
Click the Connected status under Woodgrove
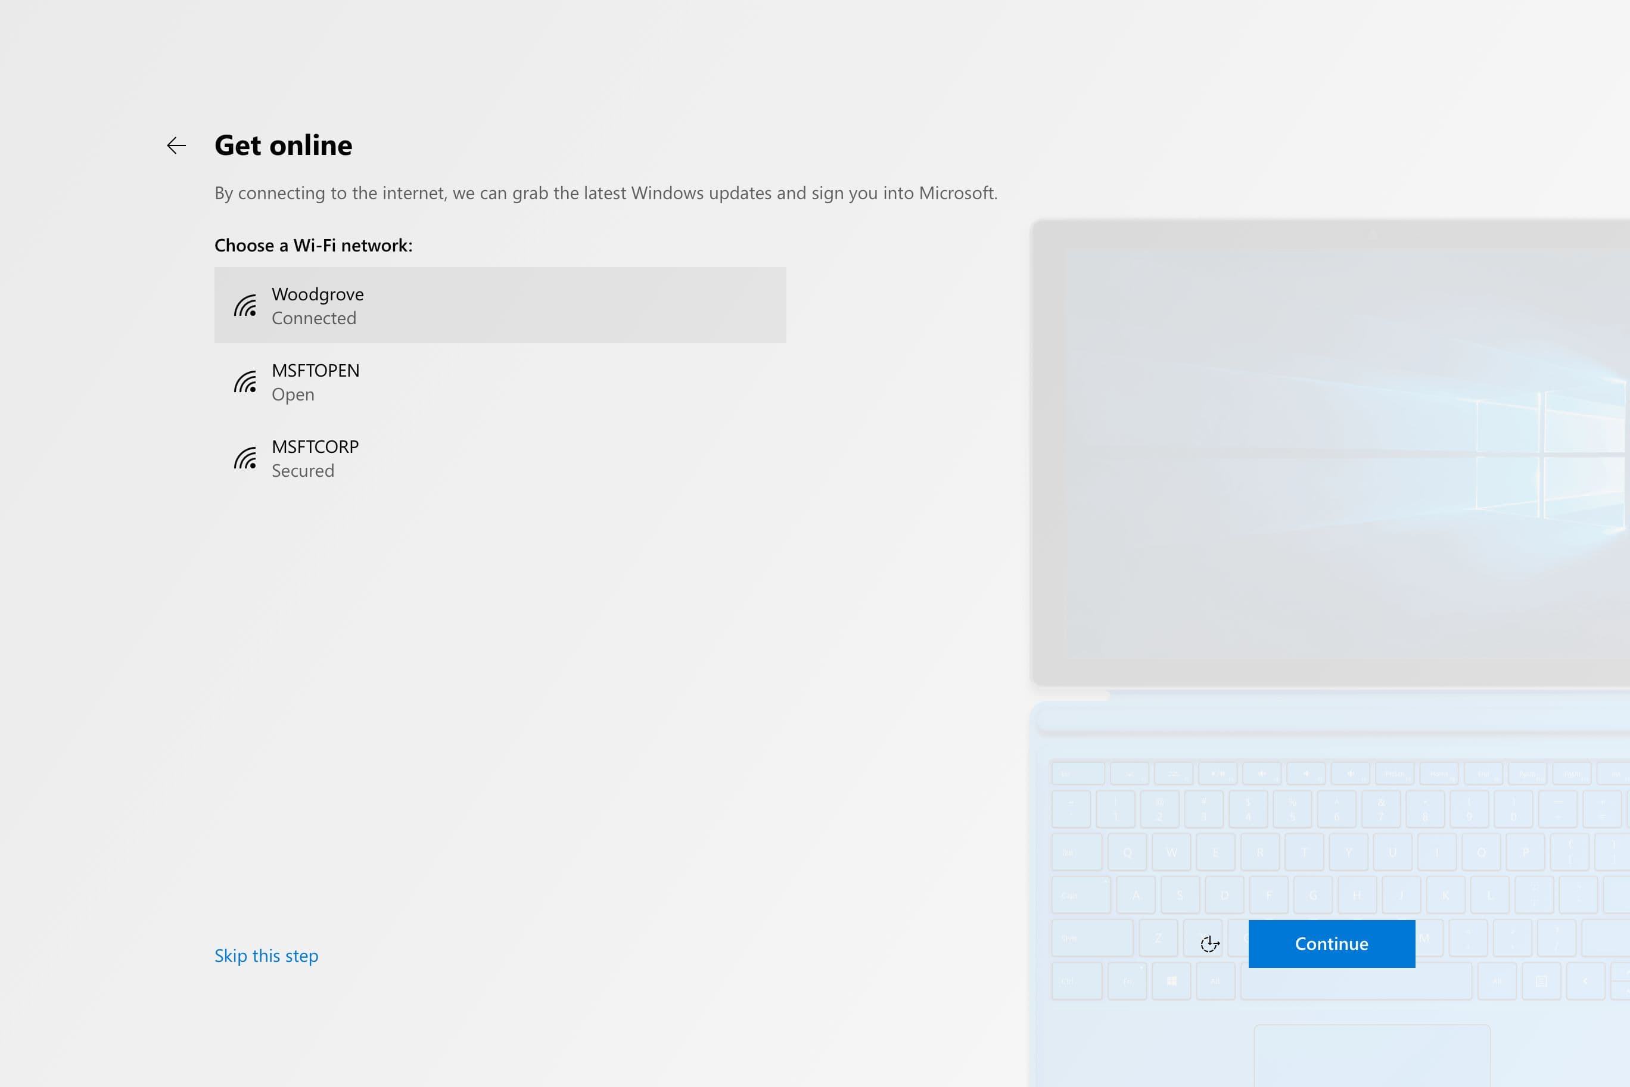[x=313, y=318]
